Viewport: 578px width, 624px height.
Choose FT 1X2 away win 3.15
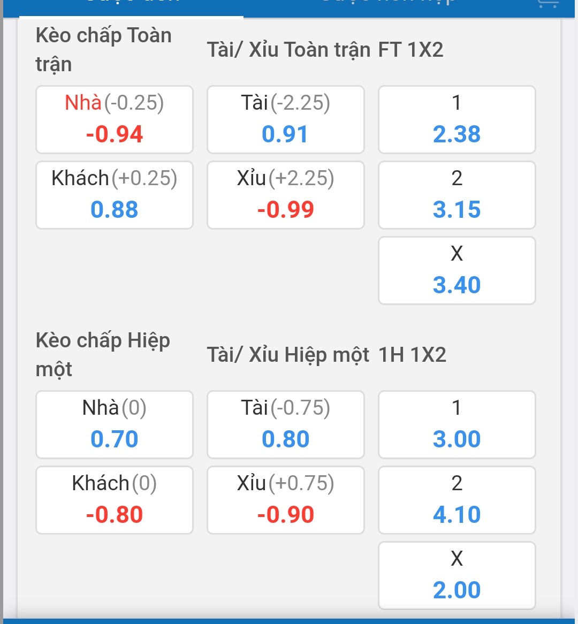(457, 195)
